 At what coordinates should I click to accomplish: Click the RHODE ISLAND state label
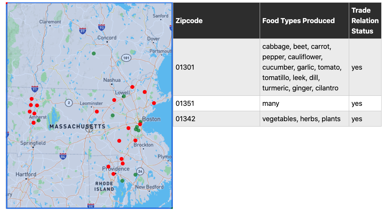coord(105,186)
